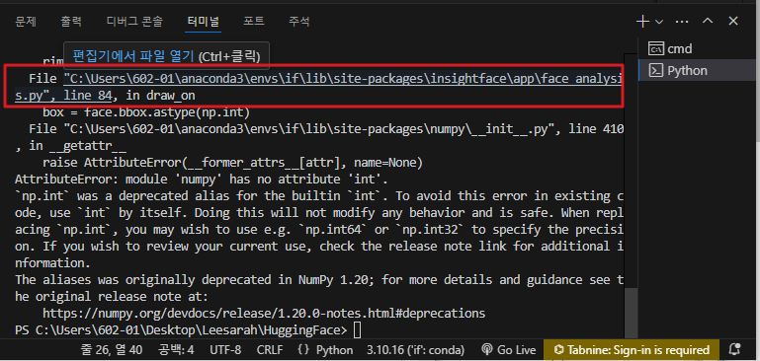This screenshot has width=760, height=361.
Task: Click the Tabnine logo icon
Action: (558, 350)
